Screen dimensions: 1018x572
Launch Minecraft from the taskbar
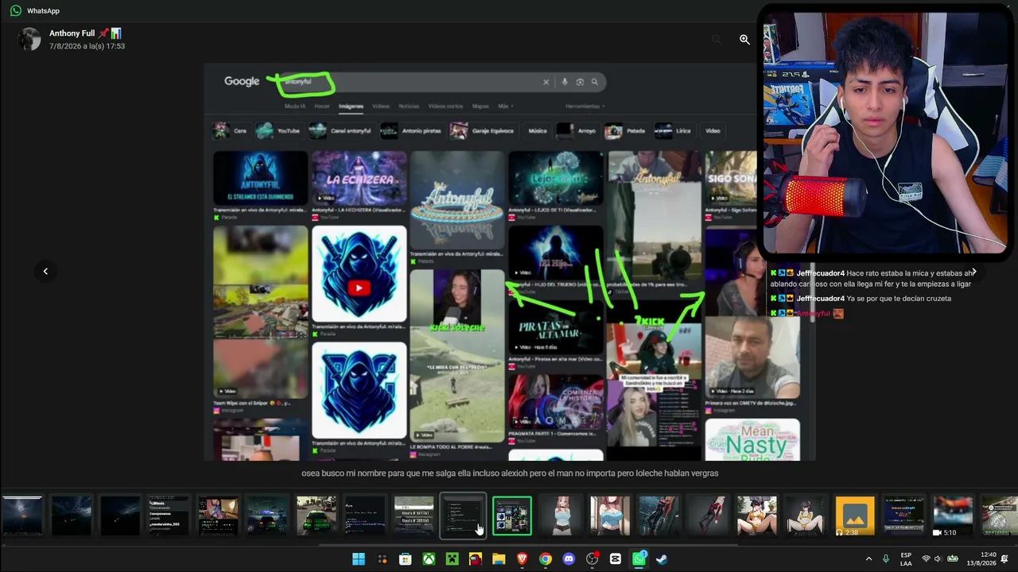(452, 559)
